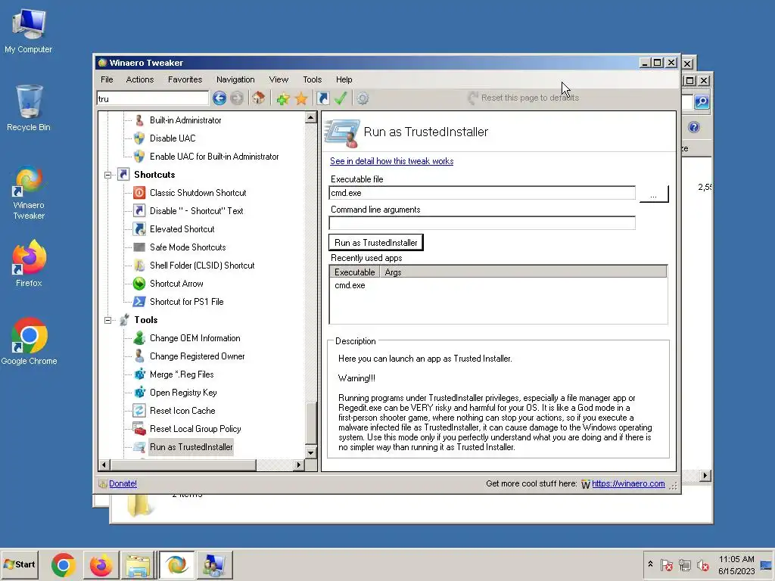Click Run as TrustedInstaller button
This screenshot has width=775, height=581.
pos(375,243)
